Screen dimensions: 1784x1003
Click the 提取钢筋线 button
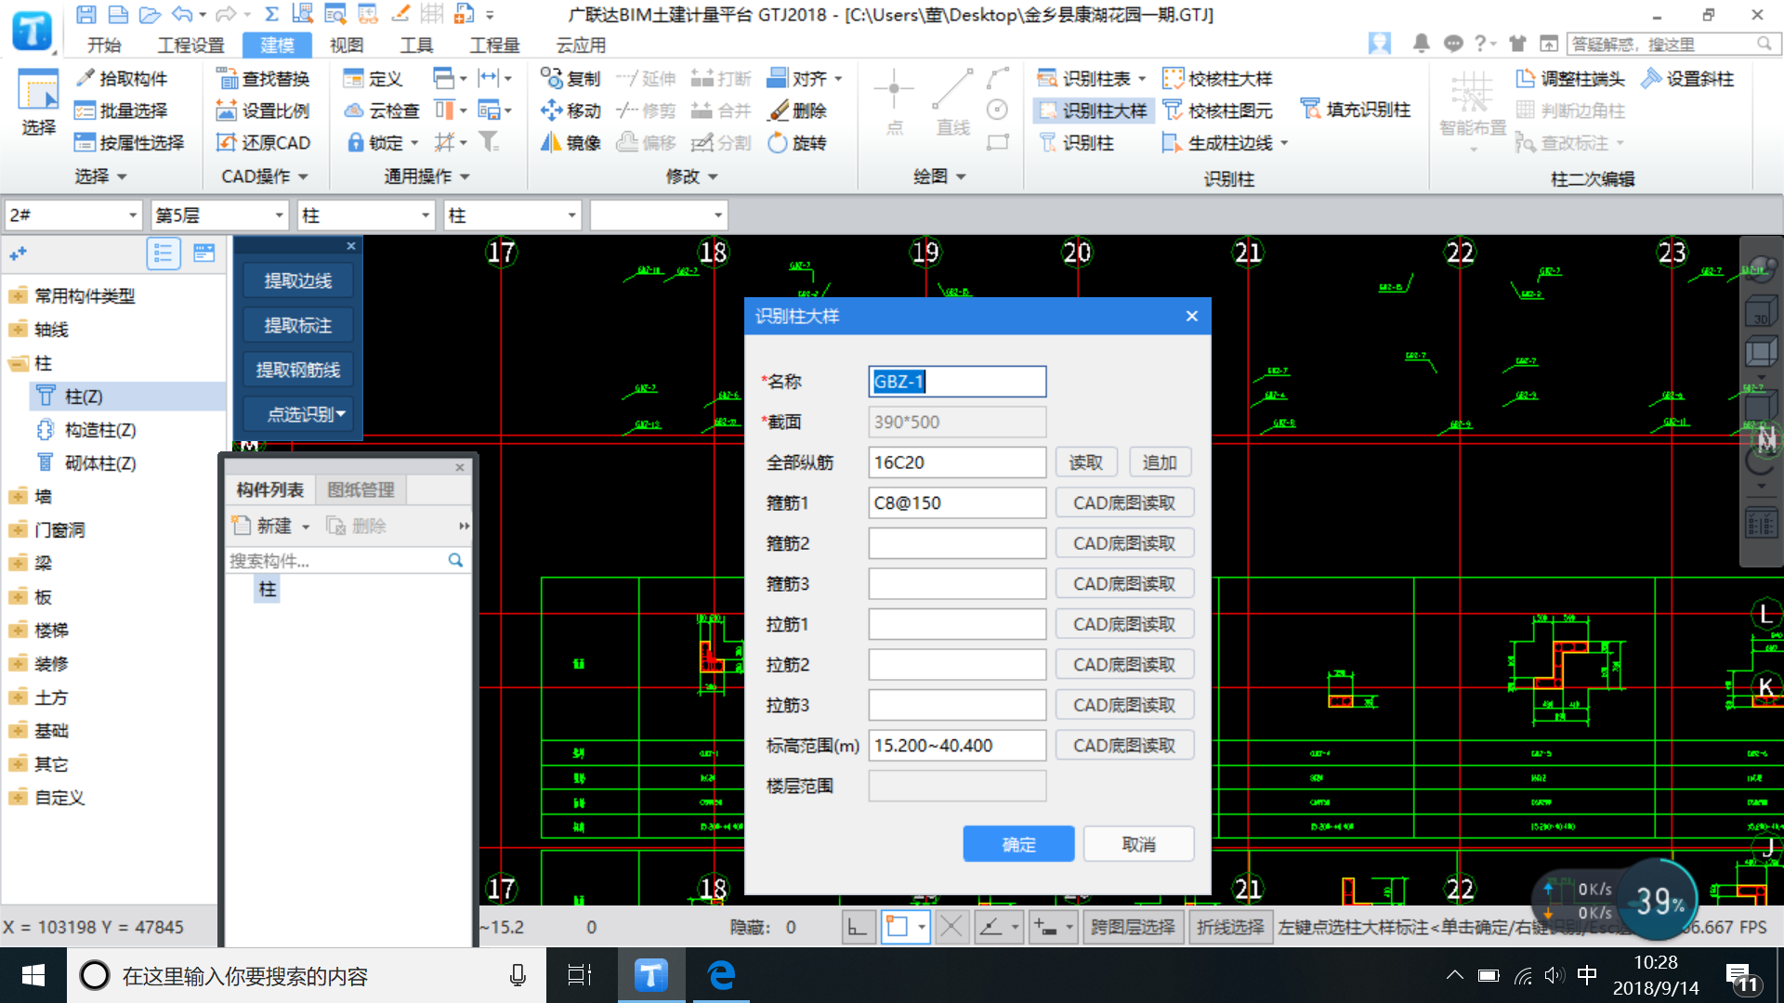298,370
